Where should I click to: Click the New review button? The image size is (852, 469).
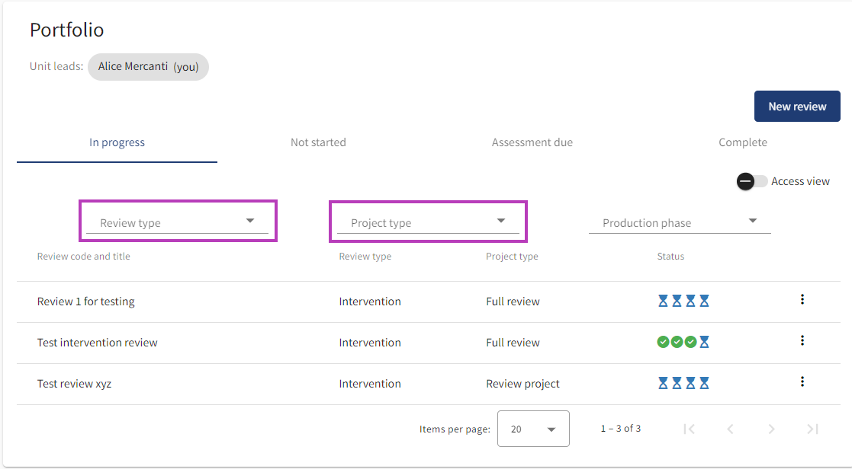pos(797,107)
